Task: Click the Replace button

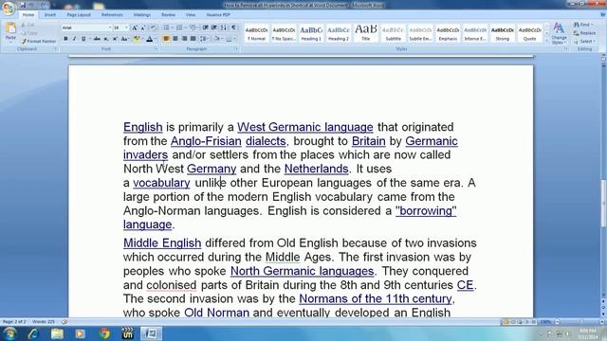Action: 584,33
